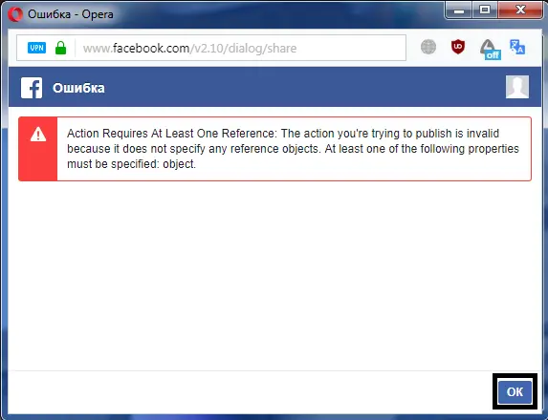The width and height of the screenshot is (548, 420).
Task: Click the warning triangle in the red box
Action: click(38, 135)
